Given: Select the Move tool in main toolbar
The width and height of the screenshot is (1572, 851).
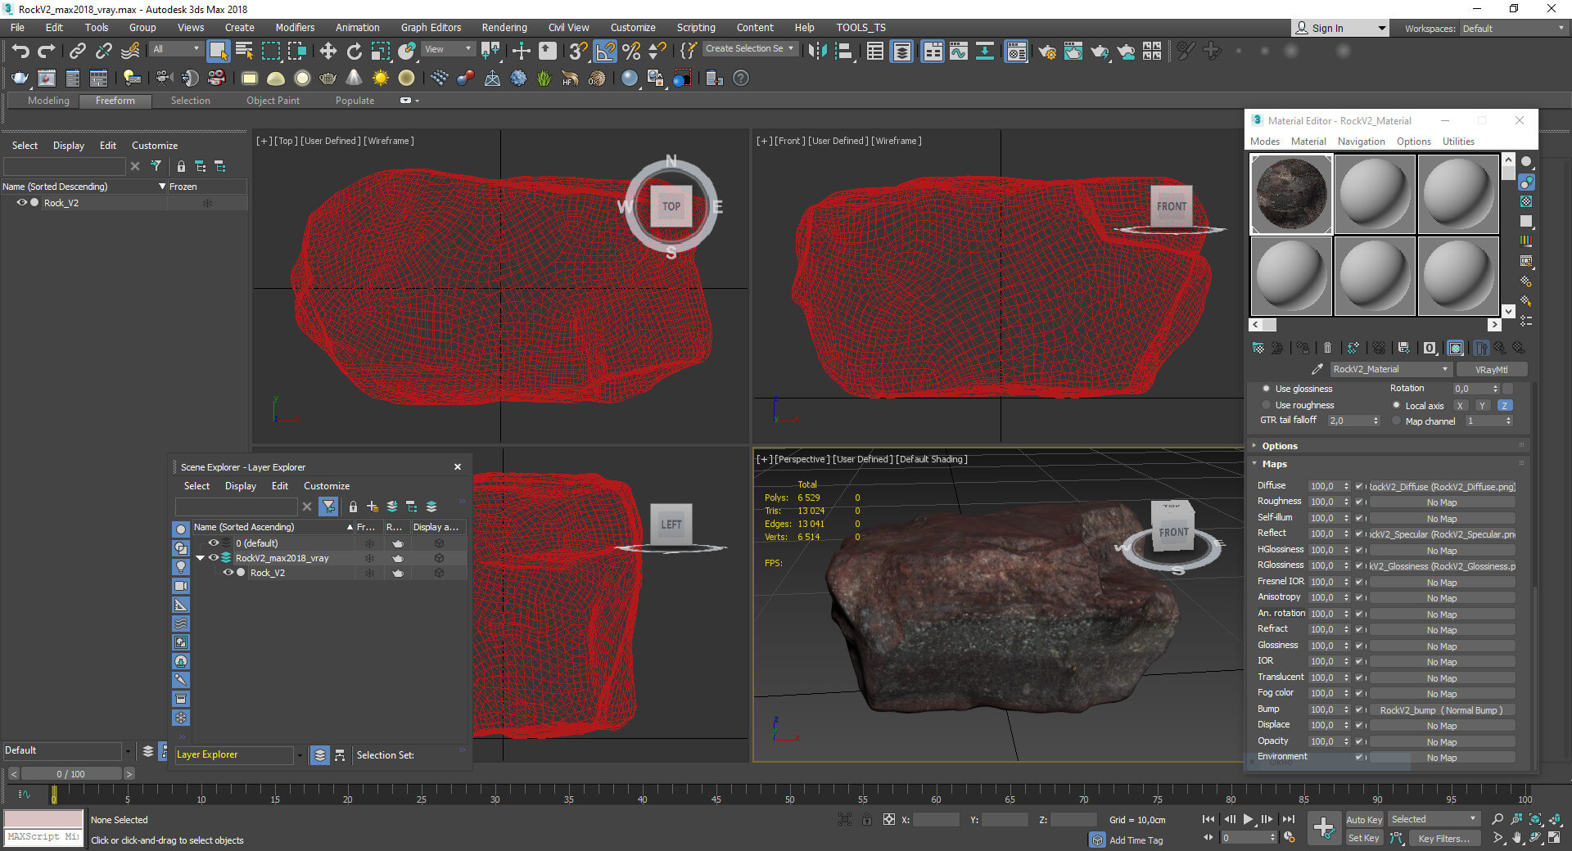Looking at the screenshot, I should coord(327,52).
